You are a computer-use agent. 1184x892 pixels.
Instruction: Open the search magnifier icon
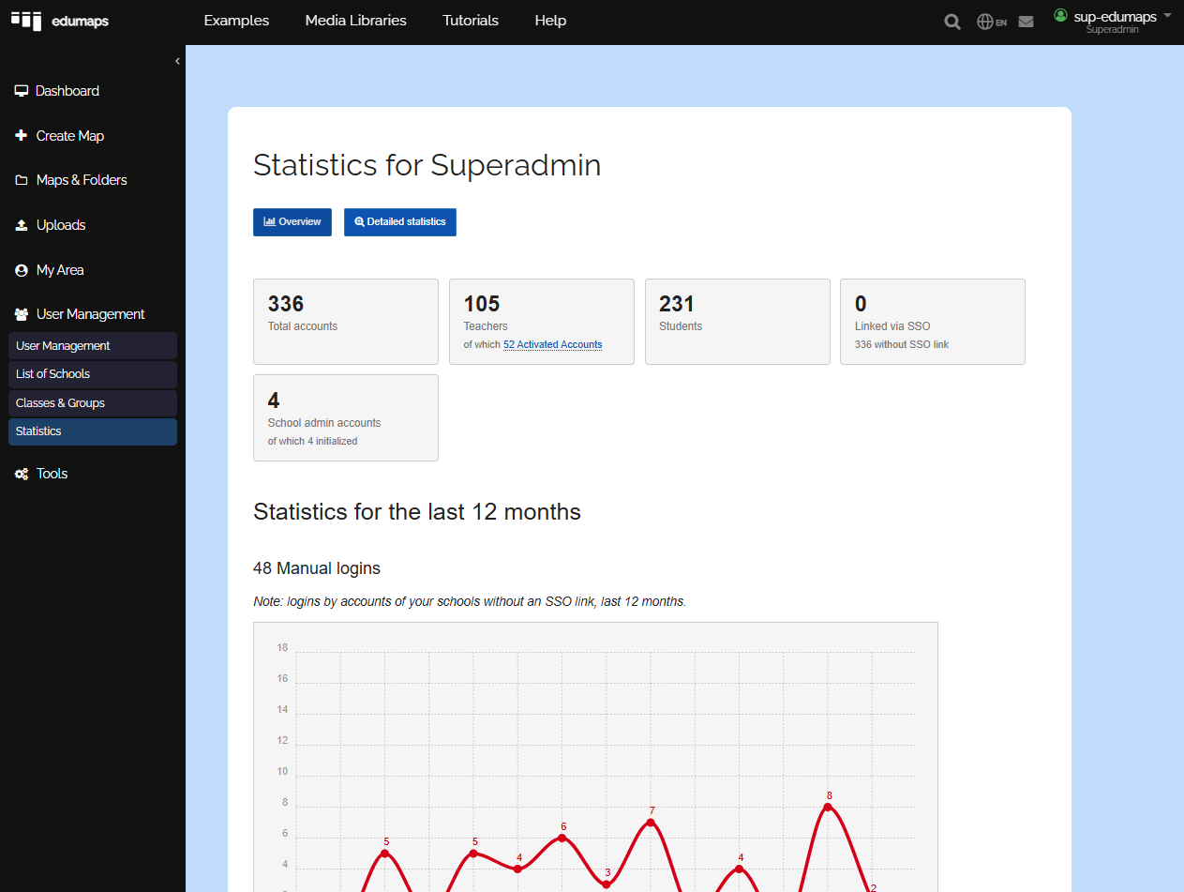(952, 22)
